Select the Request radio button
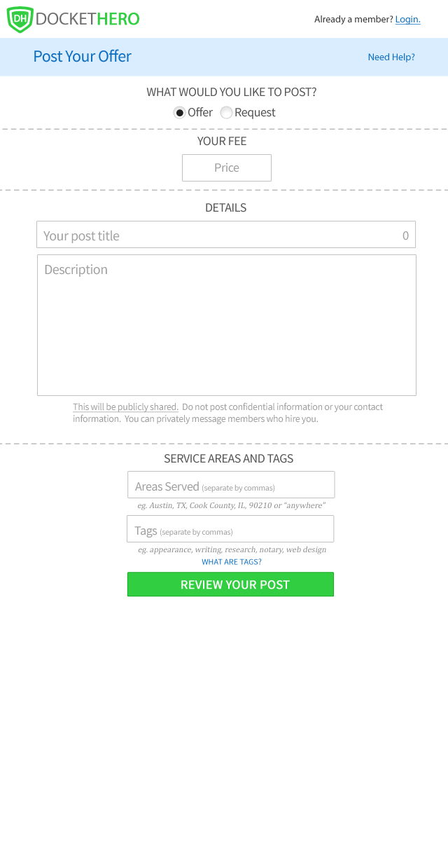This screenshot has height=841, width=448. point(226,113)
